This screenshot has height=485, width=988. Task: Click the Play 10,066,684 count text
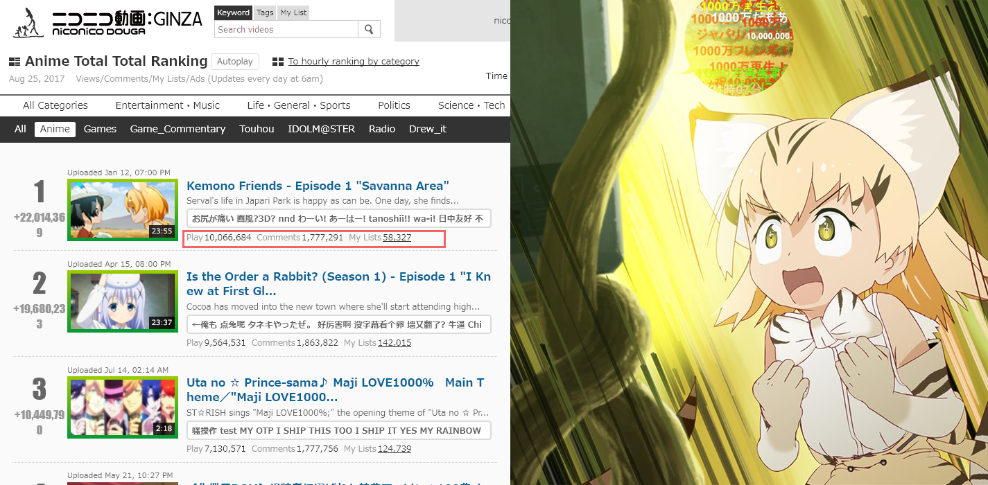pyautogui.click(x=219, y=238)
